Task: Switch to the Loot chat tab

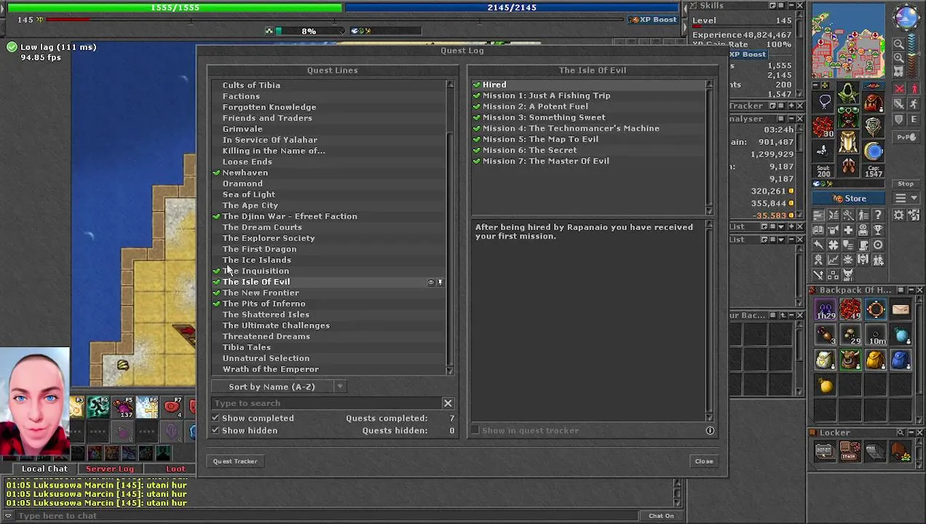Action: pyautogui.click(x=175, y=469)
